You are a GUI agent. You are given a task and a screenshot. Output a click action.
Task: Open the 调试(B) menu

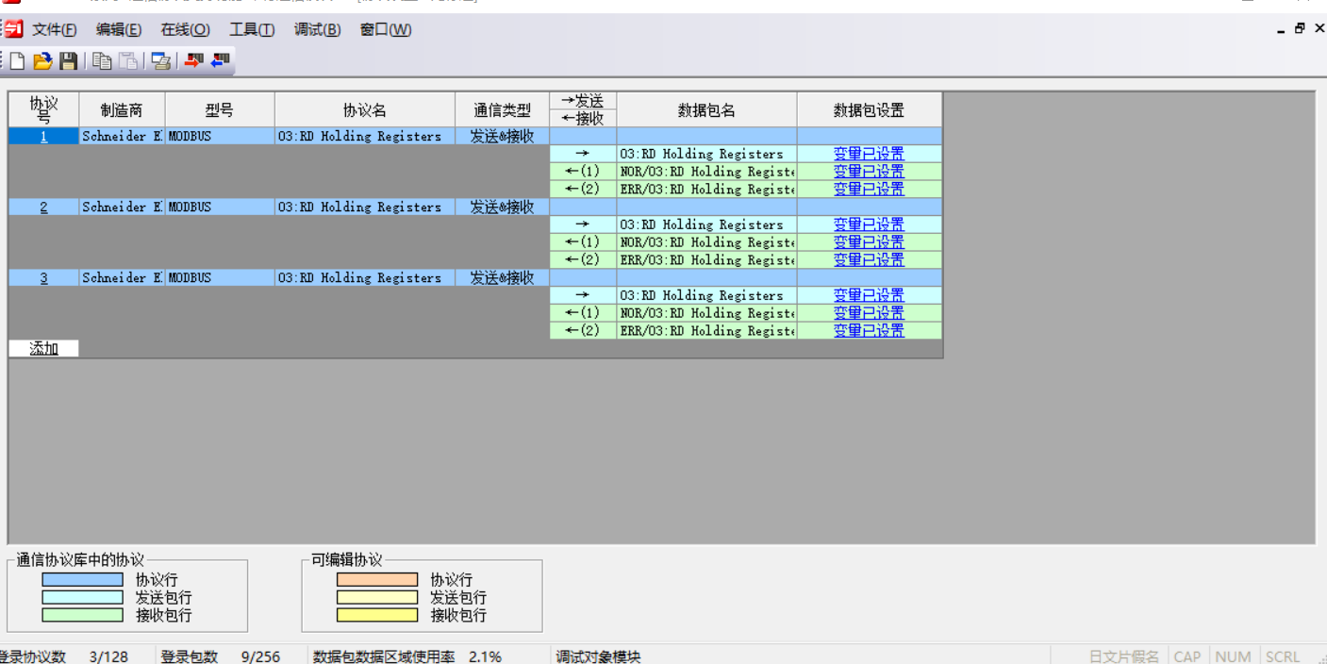click(x=317, y=29)
